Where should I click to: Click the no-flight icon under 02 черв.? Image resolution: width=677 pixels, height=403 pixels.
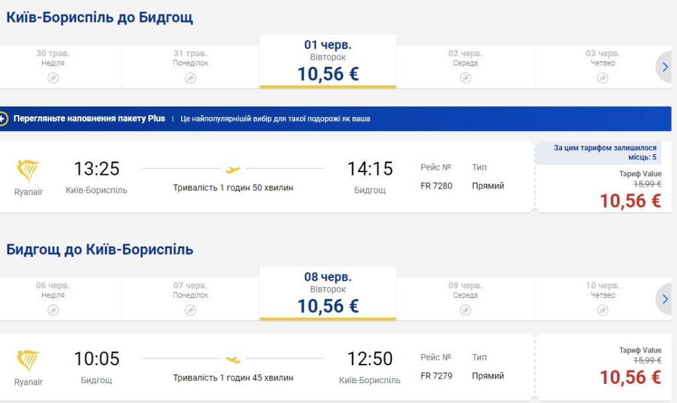pyautogui.click(x=465, y=78)
